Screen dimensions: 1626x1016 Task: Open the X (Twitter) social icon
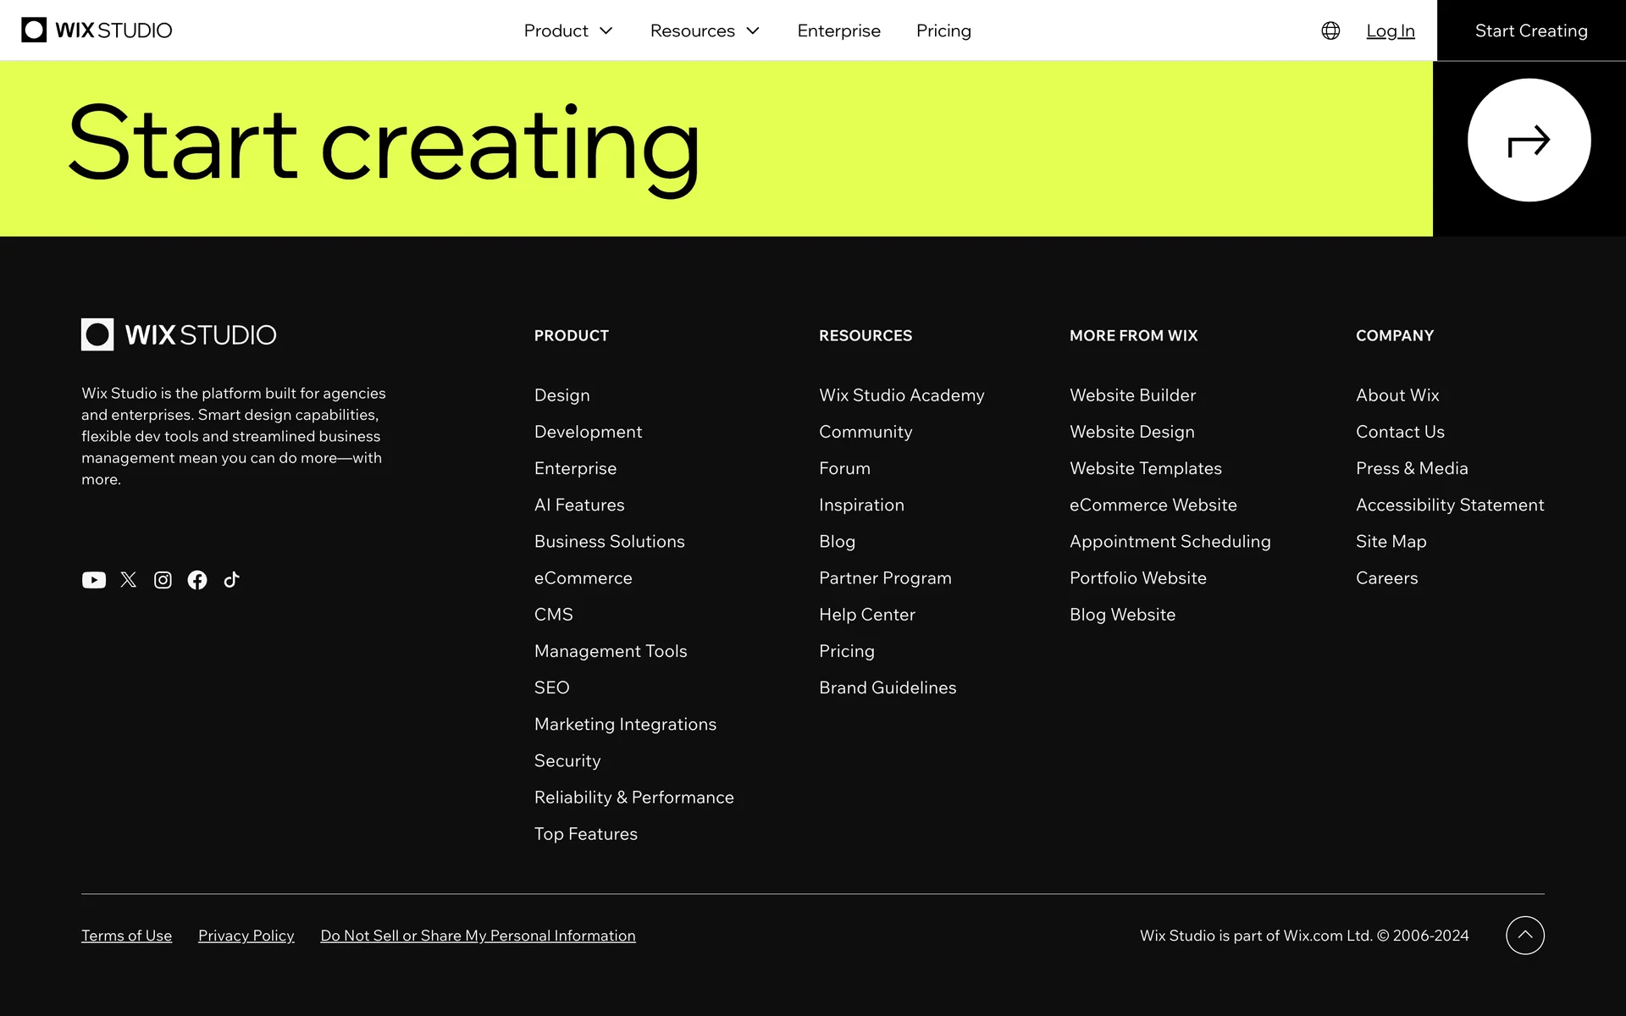pos(129,580)
